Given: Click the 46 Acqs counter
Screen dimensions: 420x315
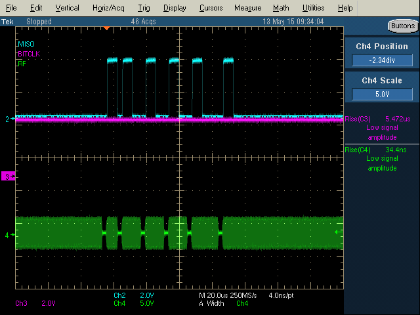Looking at the screenshot, I should click(143, 22).
